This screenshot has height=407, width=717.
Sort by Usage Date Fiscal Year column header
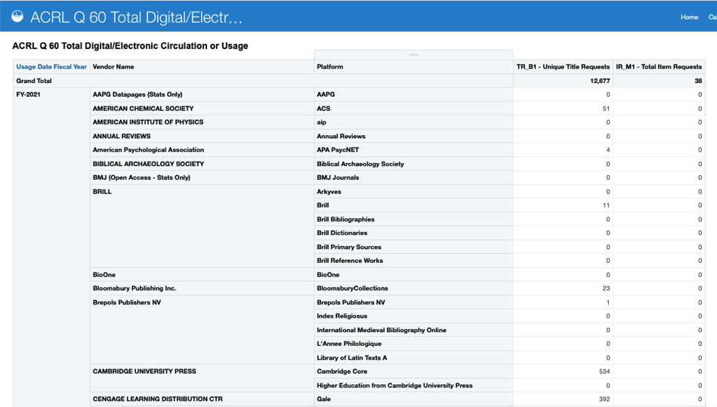tap(51, 66)
